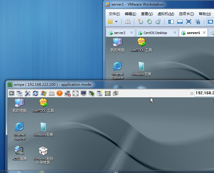Select the server1 tab

pos(193,33)
